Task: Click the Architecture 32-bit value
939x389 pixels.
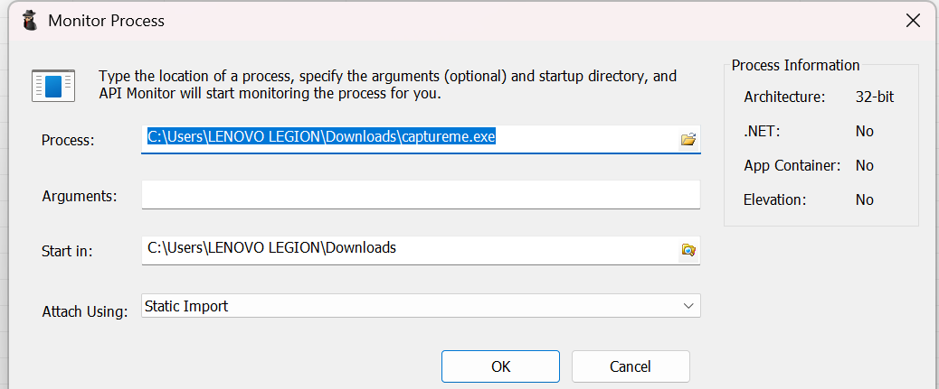Action: pyautogui.click(x=875, y=97)
